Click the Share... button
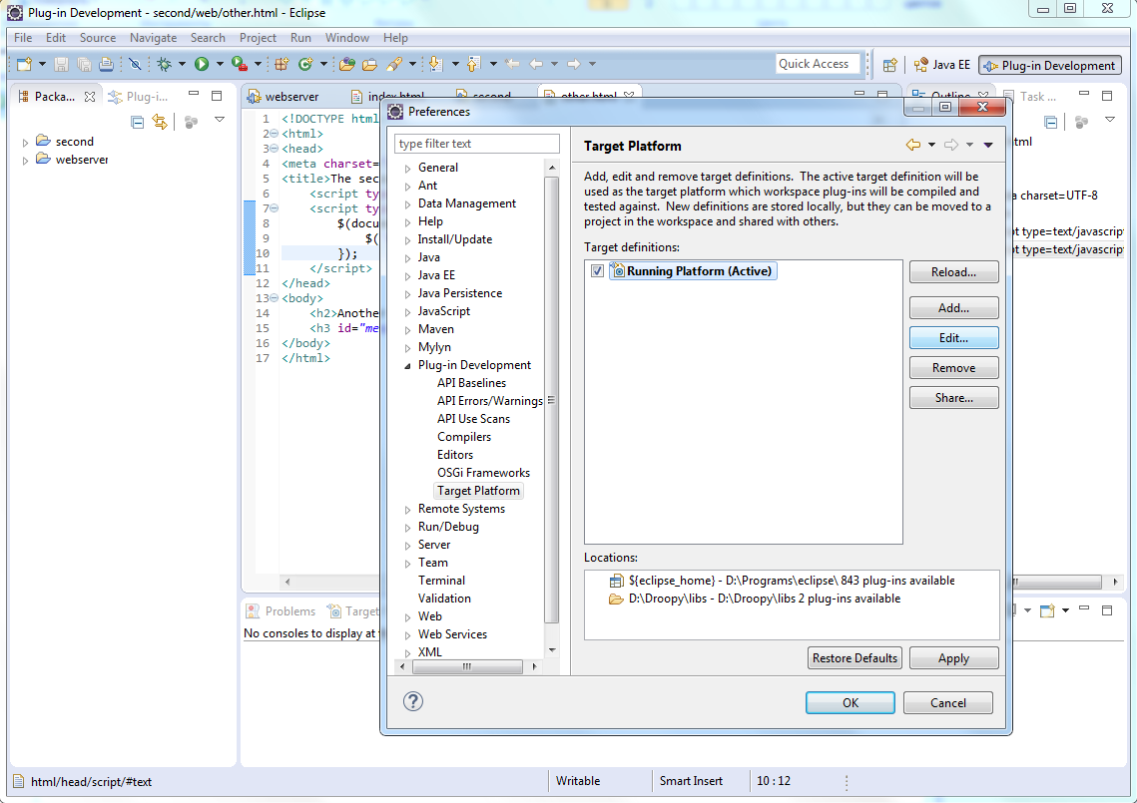1137x803 pixels. click(953, 398)
